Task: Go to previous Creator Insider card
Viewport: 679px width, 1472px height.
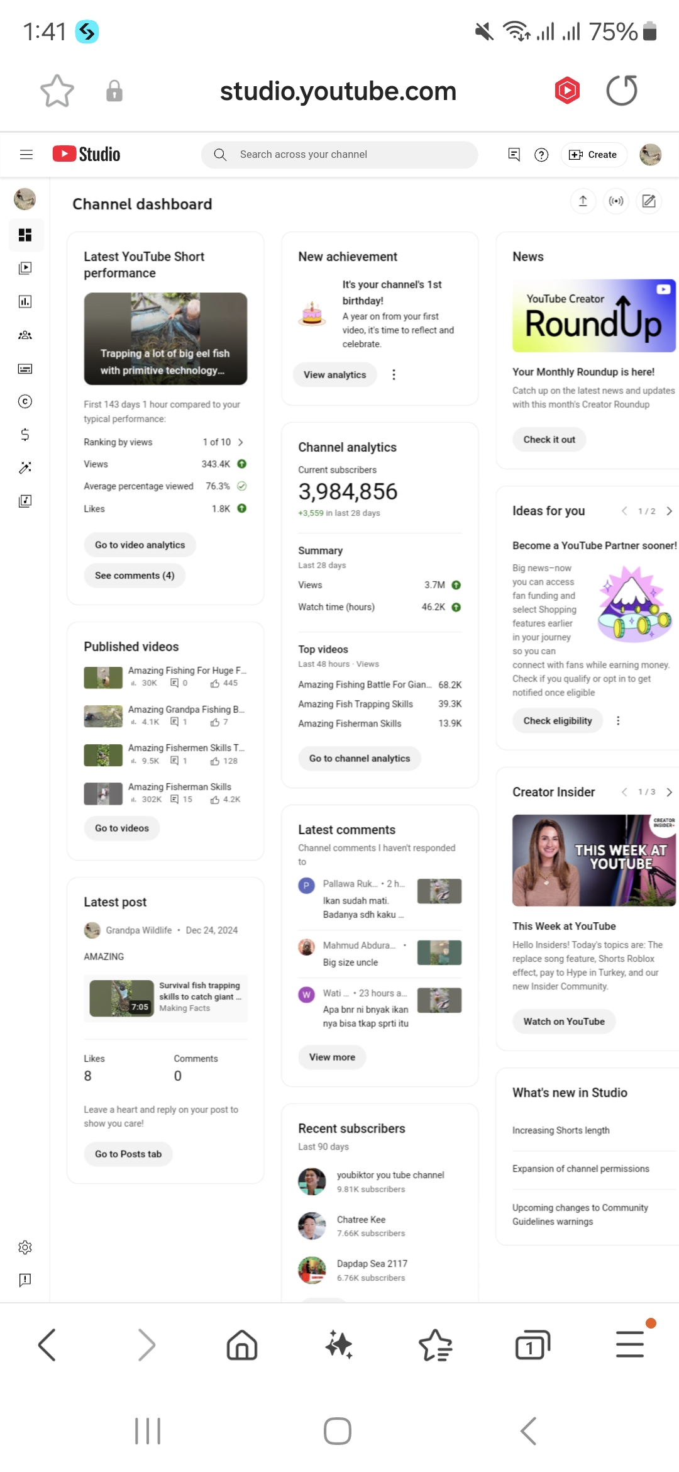Action: 624,792
